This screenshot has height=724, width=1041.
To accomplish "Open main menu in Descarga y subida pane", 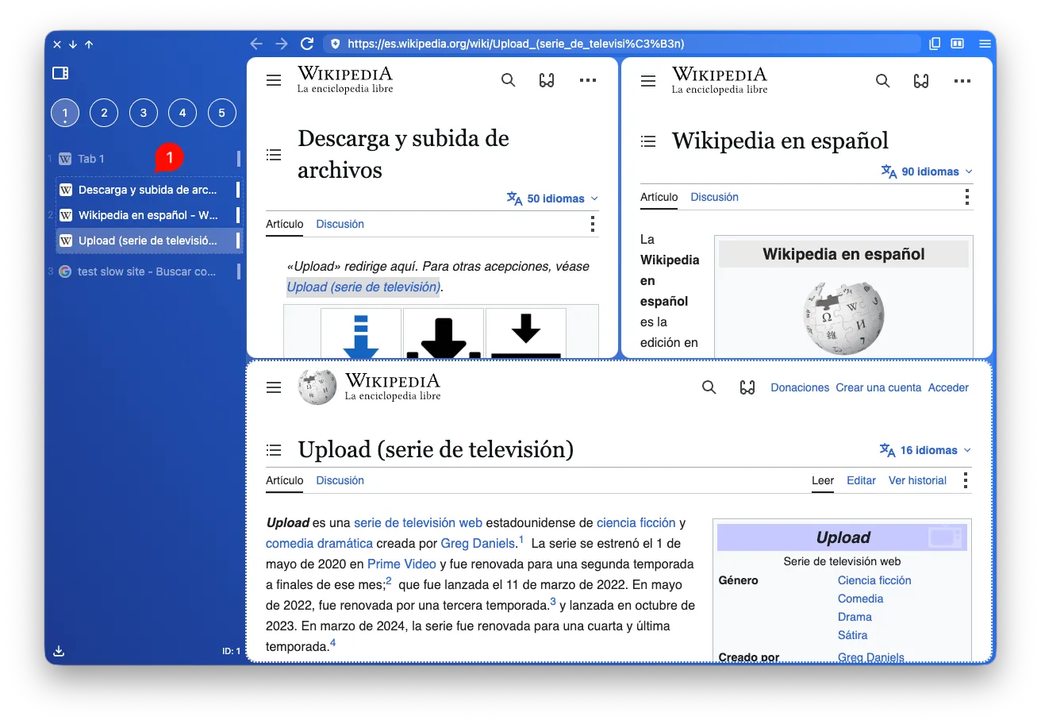I will (x=274, y=80).
